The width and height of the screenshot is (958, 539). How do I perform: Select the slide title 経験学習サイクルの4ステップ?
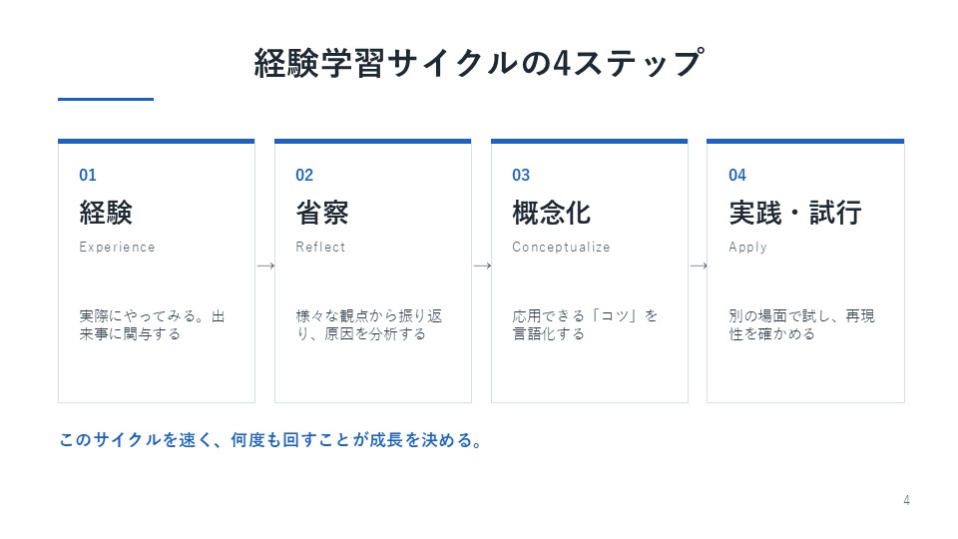[479, 63]
